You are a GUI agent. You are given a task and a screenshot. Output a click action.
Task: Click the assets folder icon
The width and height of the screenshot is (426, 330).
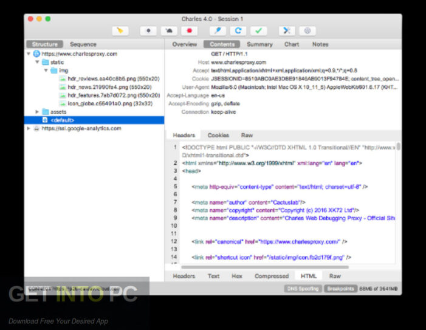(46, 112)
